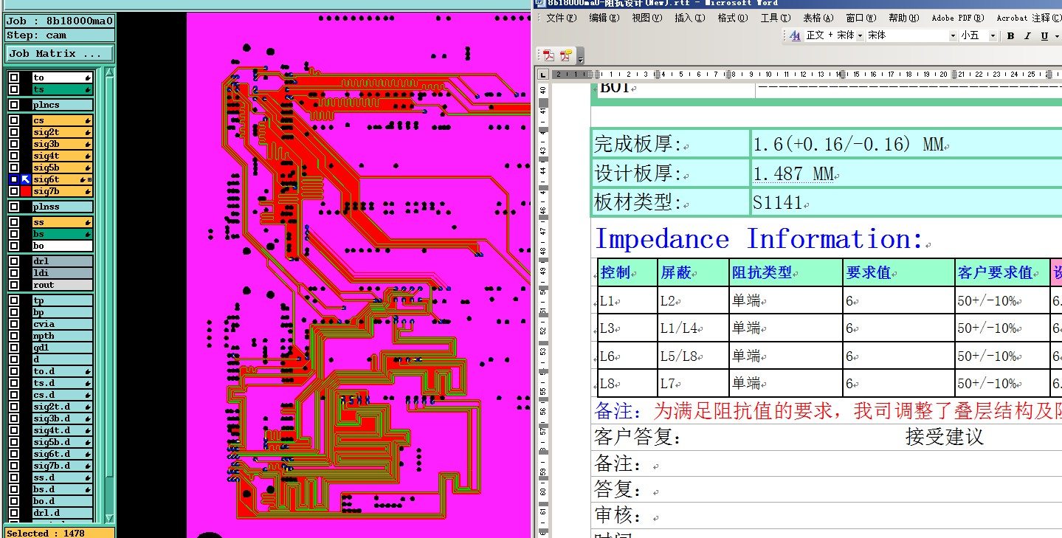Image resolution: width=1062 pixels, height=538 pixels.
Task: Click the edit marker on sig2t.d layer
Action: 88,407
